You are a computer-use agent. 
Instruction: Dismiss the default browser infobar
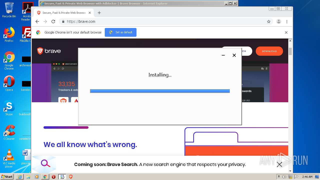pyautogui.click(x=286, y=32)
